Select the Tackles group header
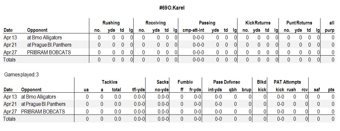This screenshot has height=131, width=340. [x=109, y=82]
